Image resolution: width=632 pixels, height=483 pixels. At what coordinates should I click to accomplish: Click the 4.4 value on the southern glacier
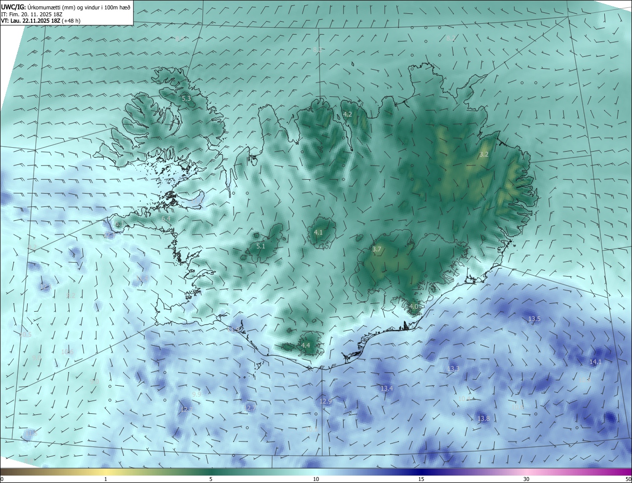(x=306, y=345)
